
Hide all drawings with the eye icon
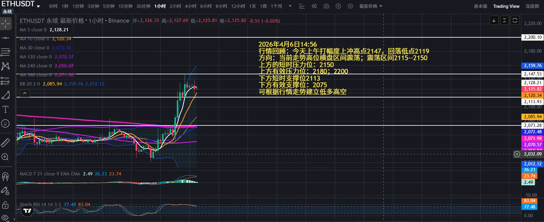(x=5, y=217)
